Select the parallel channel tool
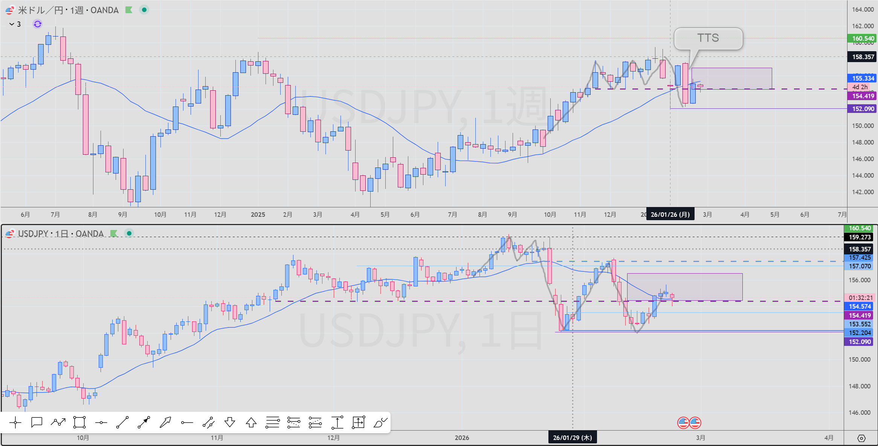The height and width of the screenshot is (446, 878). 208,423
